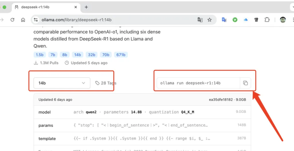Open the user profile avatar
Viewport: 294px width, 151px height.
[283, 20]
